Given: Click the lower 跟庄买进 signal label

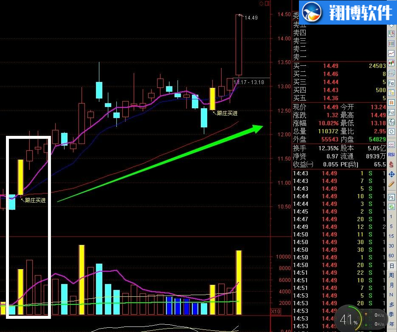Looking at the screenshot, I should (35, 200).
